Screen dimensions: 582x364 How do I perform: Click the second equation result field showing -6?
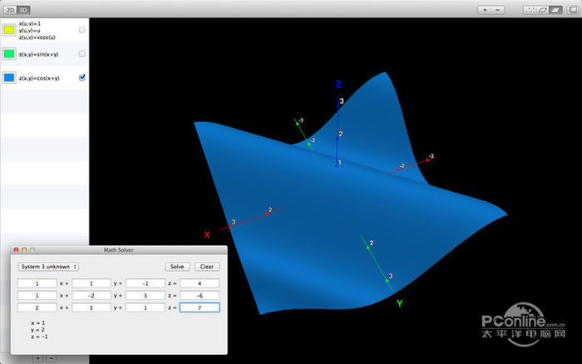200,296
